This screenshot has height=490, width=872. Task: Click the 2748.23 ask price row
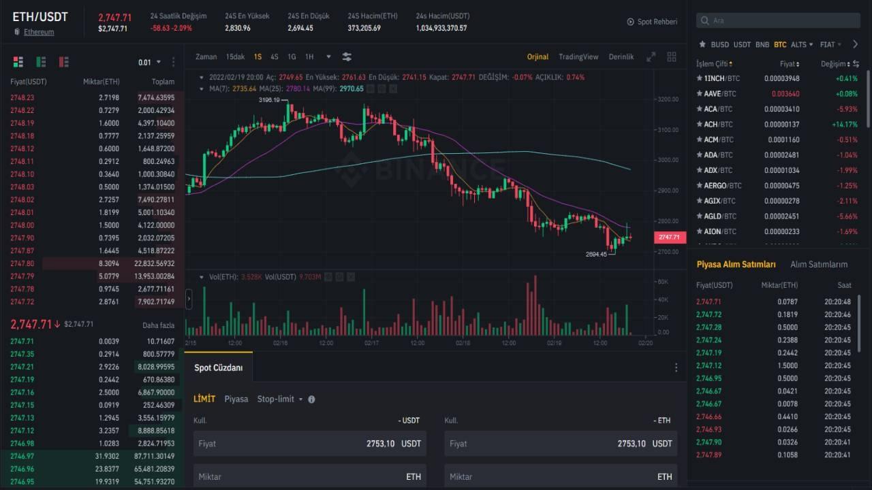92,97
